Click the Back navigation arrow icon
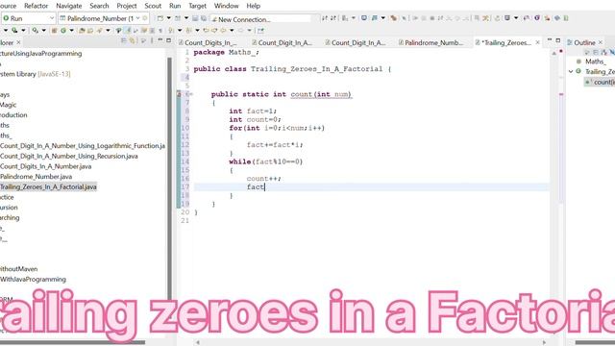 point(224,30)
